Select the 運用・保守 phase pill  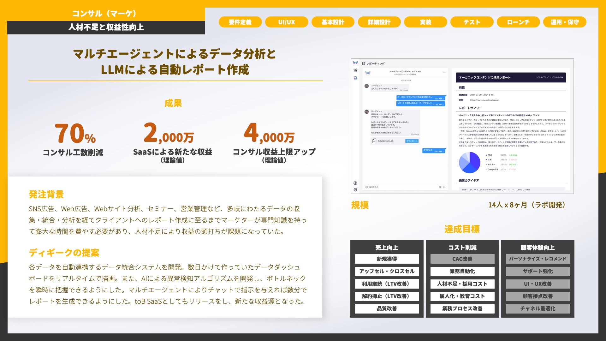(565, 22)
